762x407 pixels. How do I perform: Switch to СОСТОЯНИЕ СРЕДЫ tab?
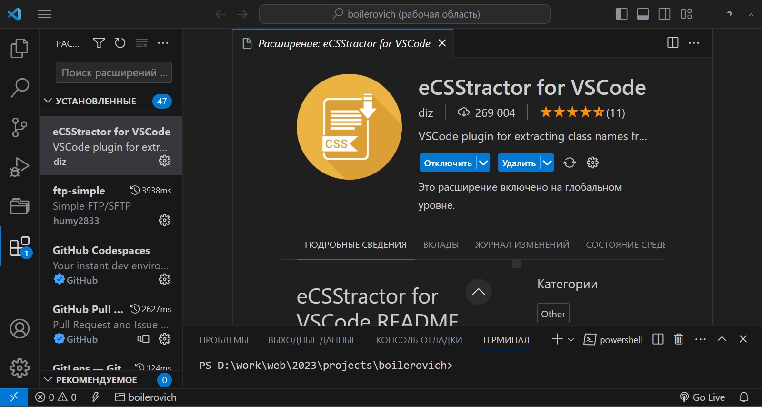[x=625, y=245]
